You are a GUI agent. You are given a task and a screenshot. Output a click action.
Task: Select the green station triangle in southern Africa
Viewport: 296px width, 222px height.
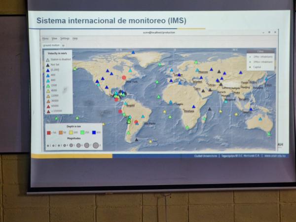(187, 127)
